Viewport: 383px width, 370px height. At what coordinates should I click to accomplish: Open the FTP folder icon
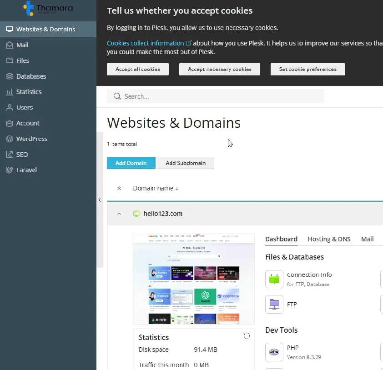(x=274, y=304)
